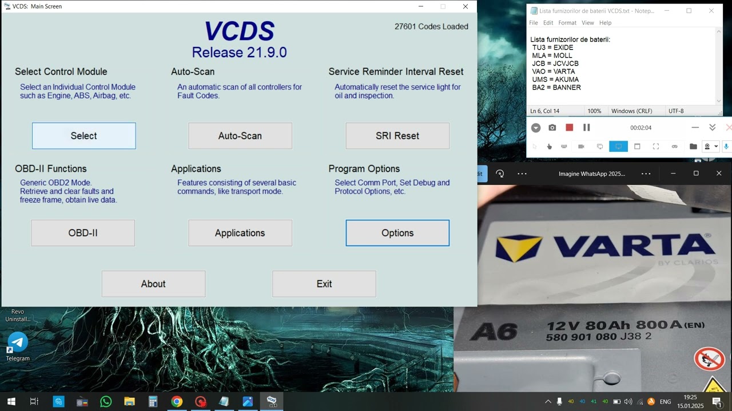Stop the recording with the red square
The height and width of the screenshot is (411, 732).
[569, 128]
